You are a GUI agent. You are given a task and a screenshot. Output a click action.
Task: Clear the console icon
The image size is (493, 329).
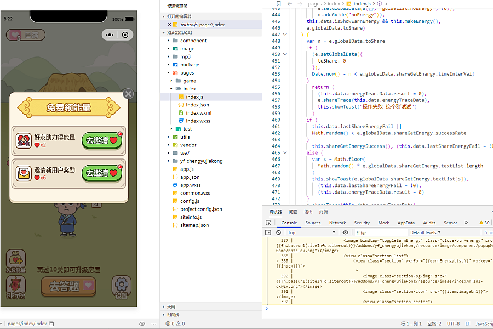(279, 232)
